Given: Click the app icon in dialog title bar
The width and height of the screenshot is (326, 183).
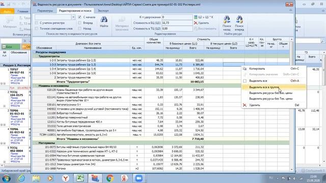Looking at the screenshot, I should click(x=35, y=5).
